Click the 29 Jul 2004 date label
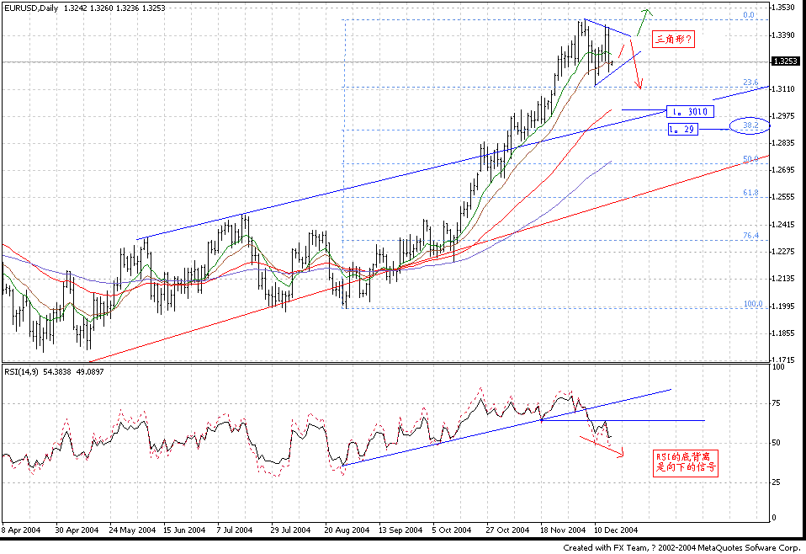The image size is (806, 554). pyautogui.click(x=290, y=530)
